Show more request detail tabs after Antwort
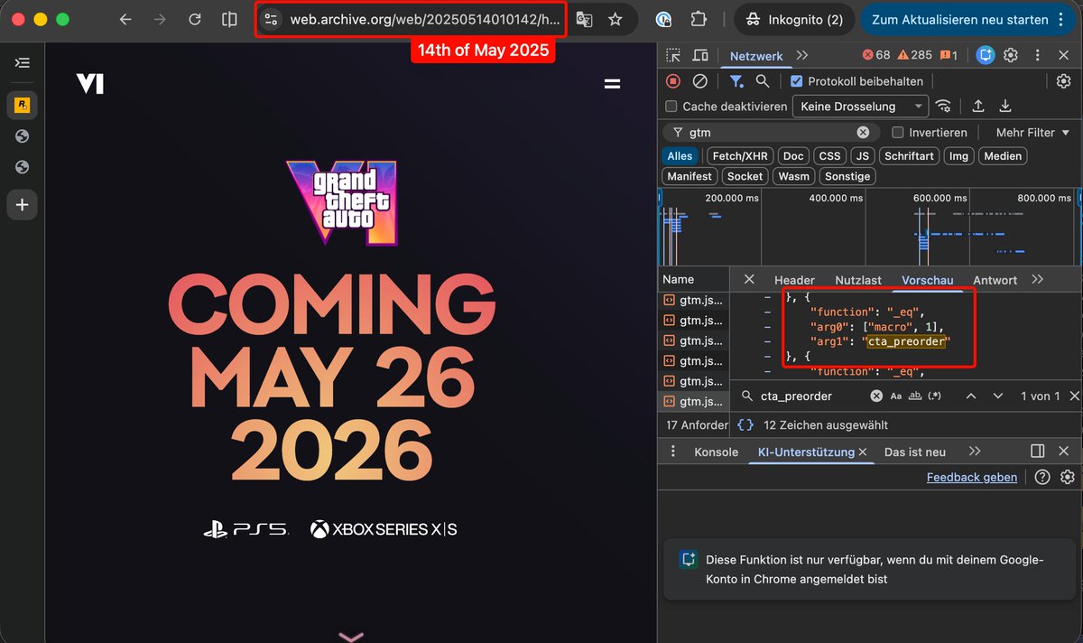 click(x=1037, y=279)
